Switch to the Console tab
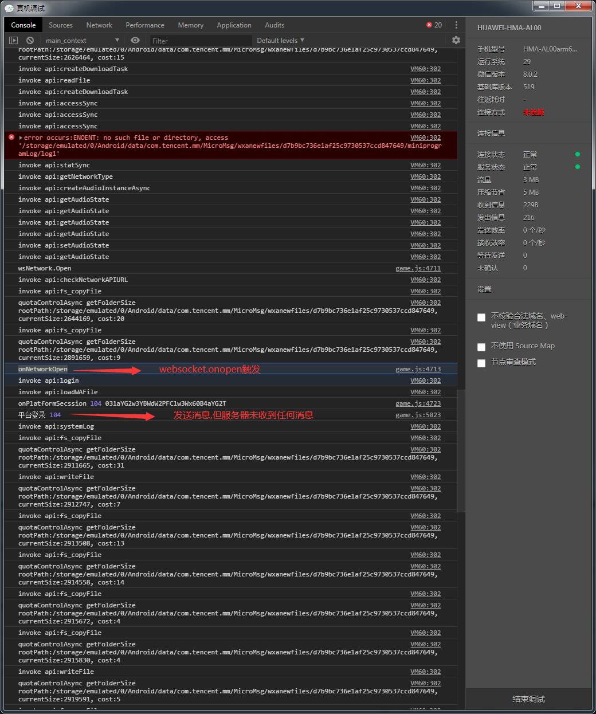 click(x=23, y=25)
